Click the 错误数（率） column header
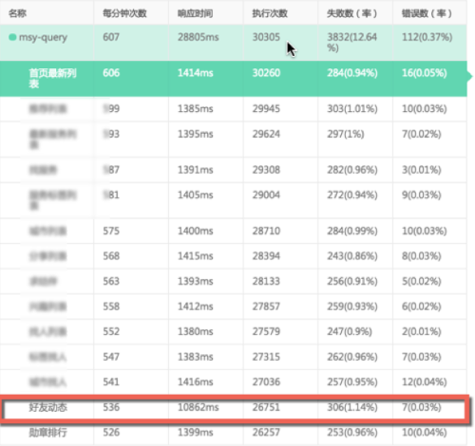The width and height of the screenshot is (475, 446). [x=427, y=13]
